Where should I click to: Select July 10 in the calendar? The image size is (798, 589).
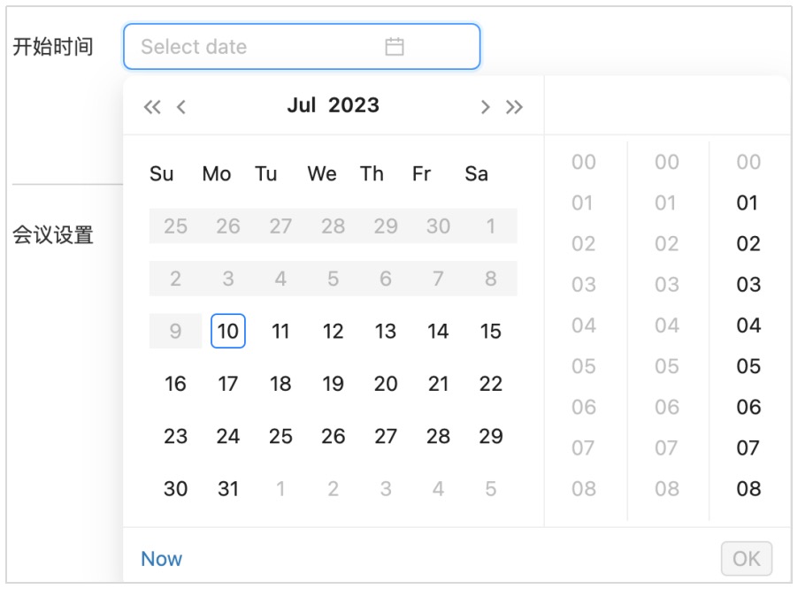[228, 331]
